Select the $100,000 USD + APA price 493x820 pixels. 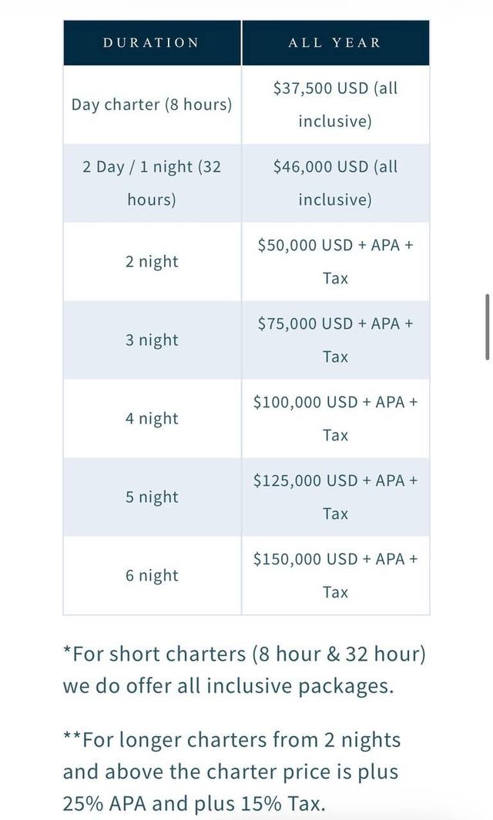click(335, 418)
